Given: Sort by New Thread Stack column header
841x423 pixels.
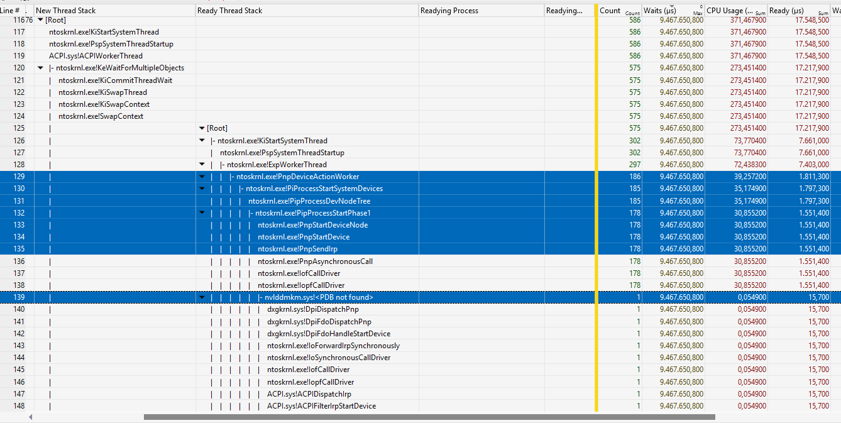Looking at the screenshot, I should pyautogui.click(x=114, y=11).
